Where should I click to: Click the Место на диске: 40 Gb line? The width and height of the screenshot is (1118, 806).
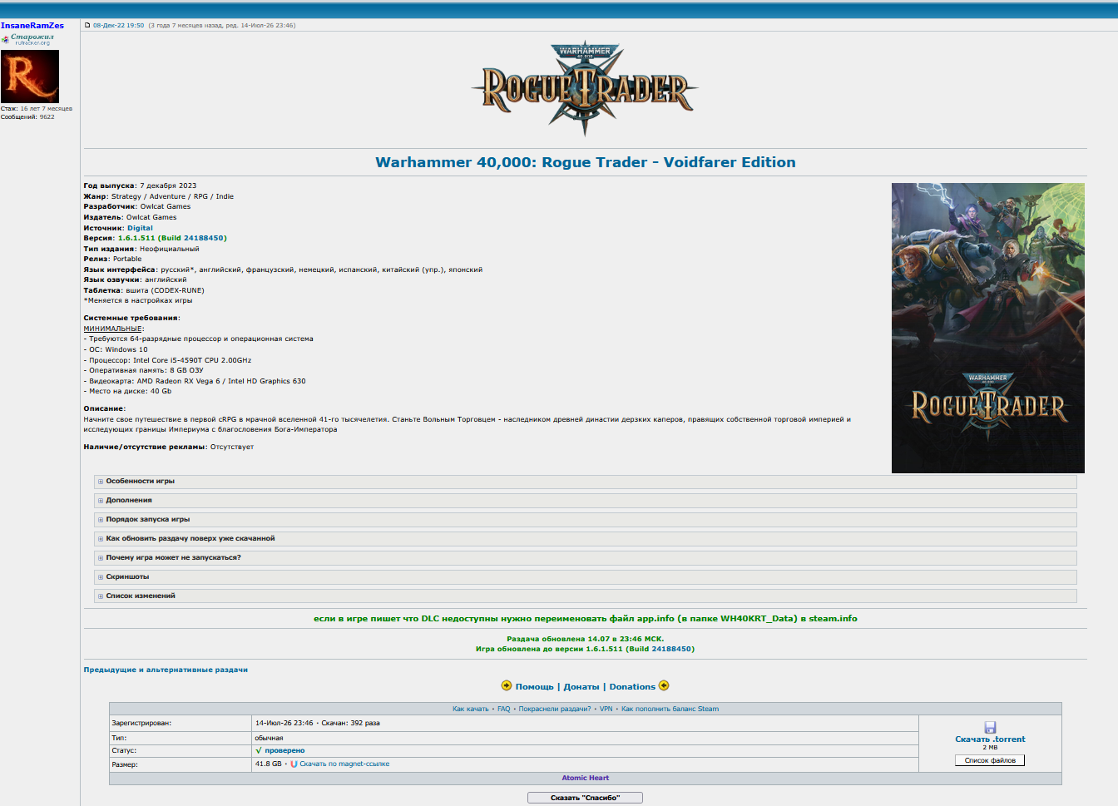tap(127, 392)
